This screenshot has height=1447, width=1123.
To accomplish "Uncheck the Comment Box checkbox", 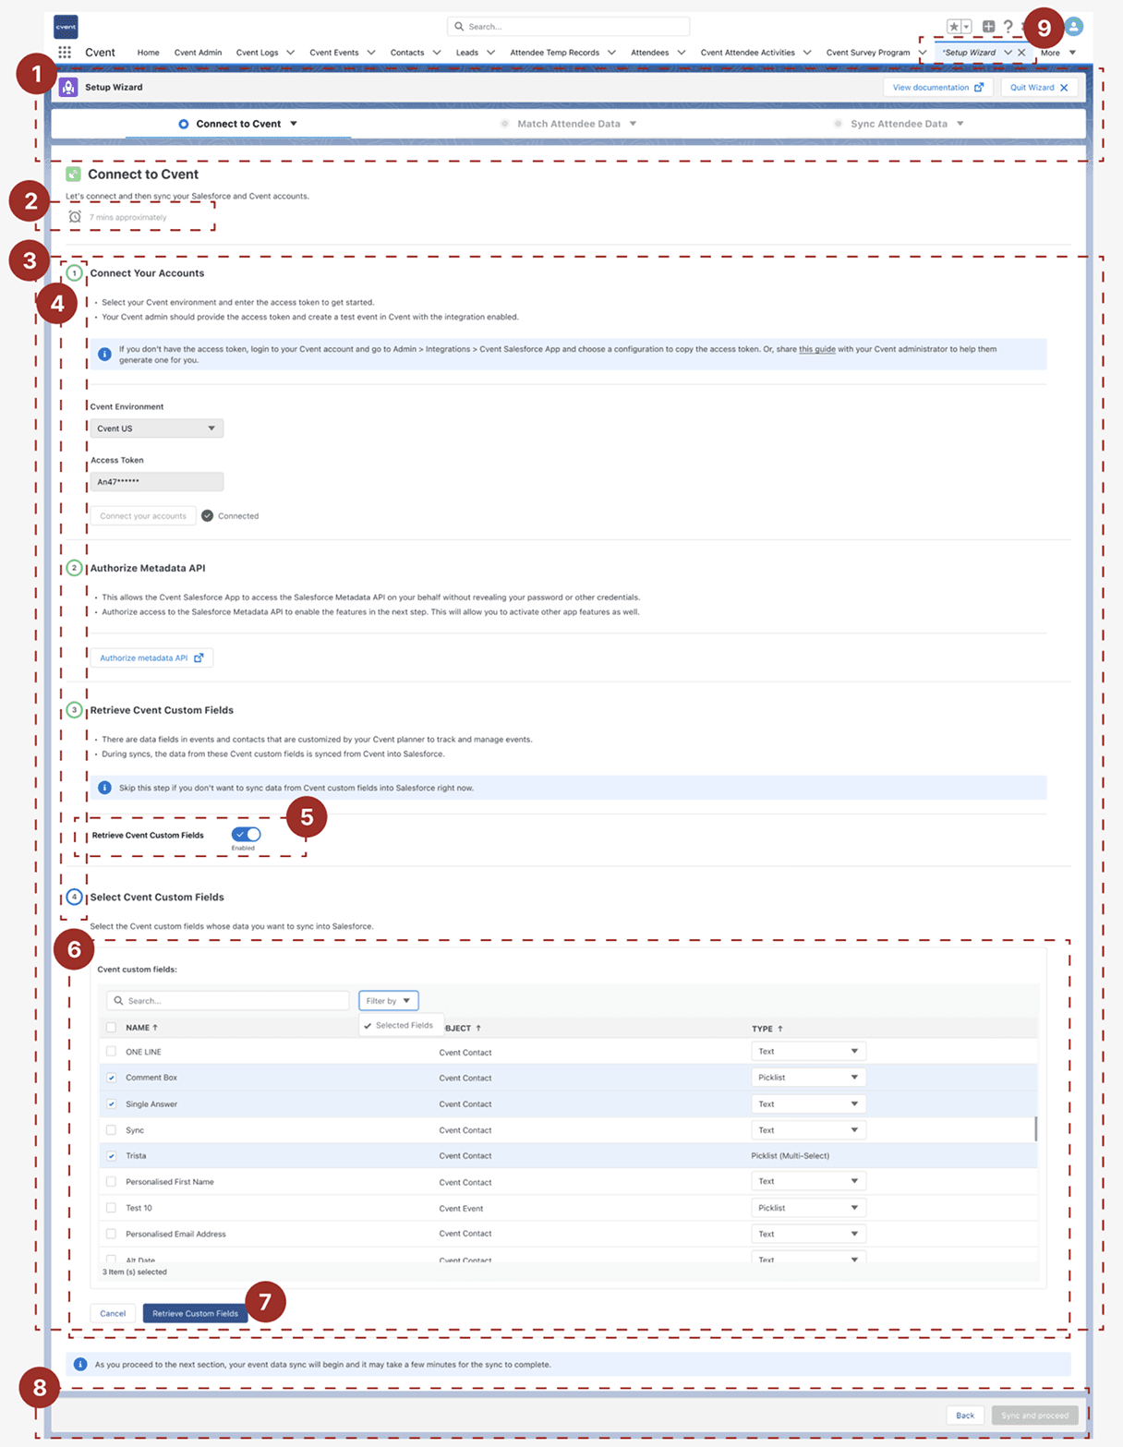I will click(111, 1078).
